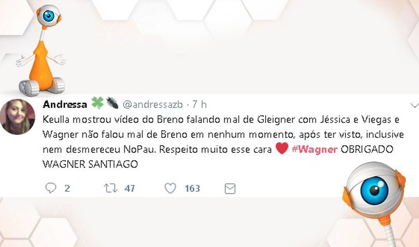The width and height of the screenshot is (419, 247).
Task: Click the red heart emoji in tweet
Action: pos(282,148)
